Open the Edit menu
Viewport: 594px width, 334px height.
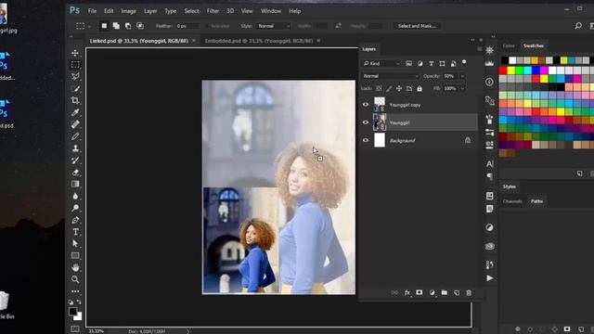click(x=109, y=11)
